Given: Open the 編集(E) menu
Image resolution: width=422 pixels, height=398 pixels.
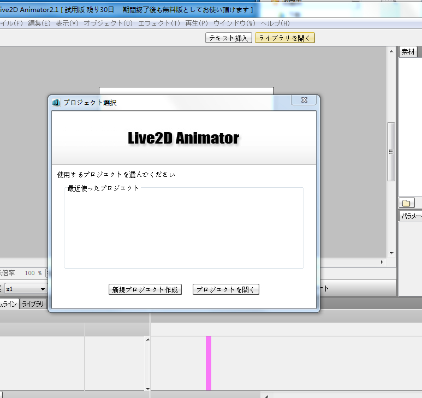Looking at the screenshot, I should (39, 23).
